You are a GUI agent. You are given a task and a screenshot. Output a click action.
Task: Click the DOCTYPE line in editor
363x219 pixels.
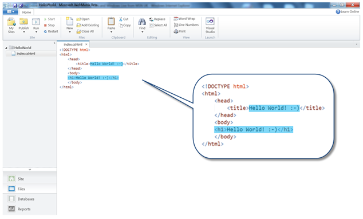pos(75,50)
